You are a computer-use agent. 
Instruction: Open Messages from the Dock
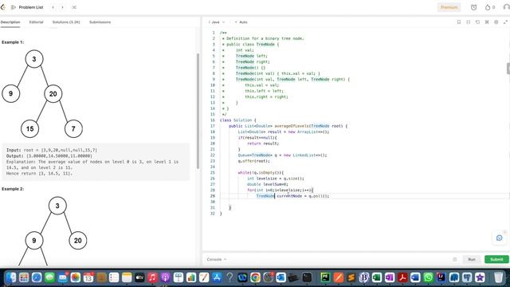point(49,277)
